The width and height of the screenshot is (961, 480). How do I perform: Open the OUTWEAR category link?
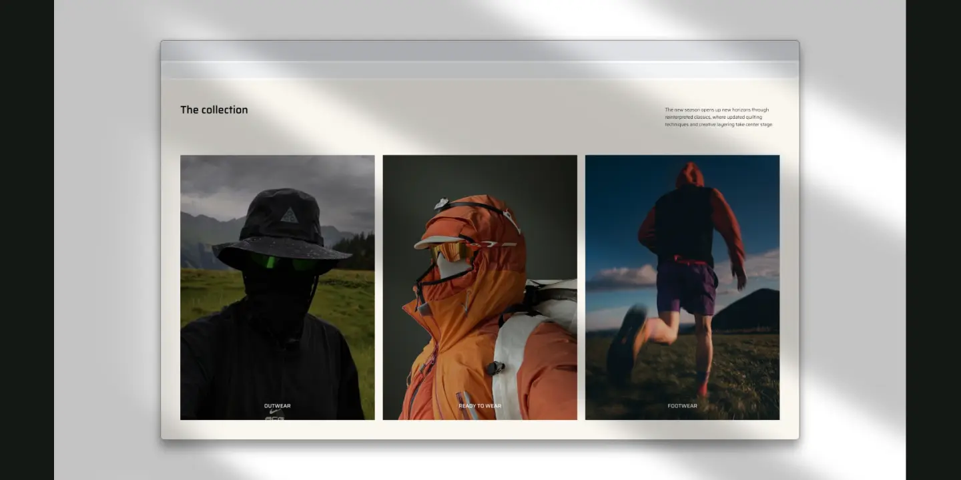click(277, 406)
